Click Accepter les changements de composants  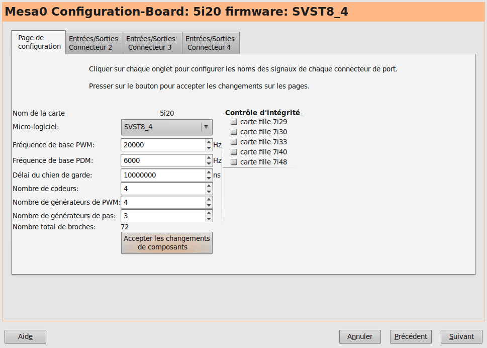(x=167, y=243)
